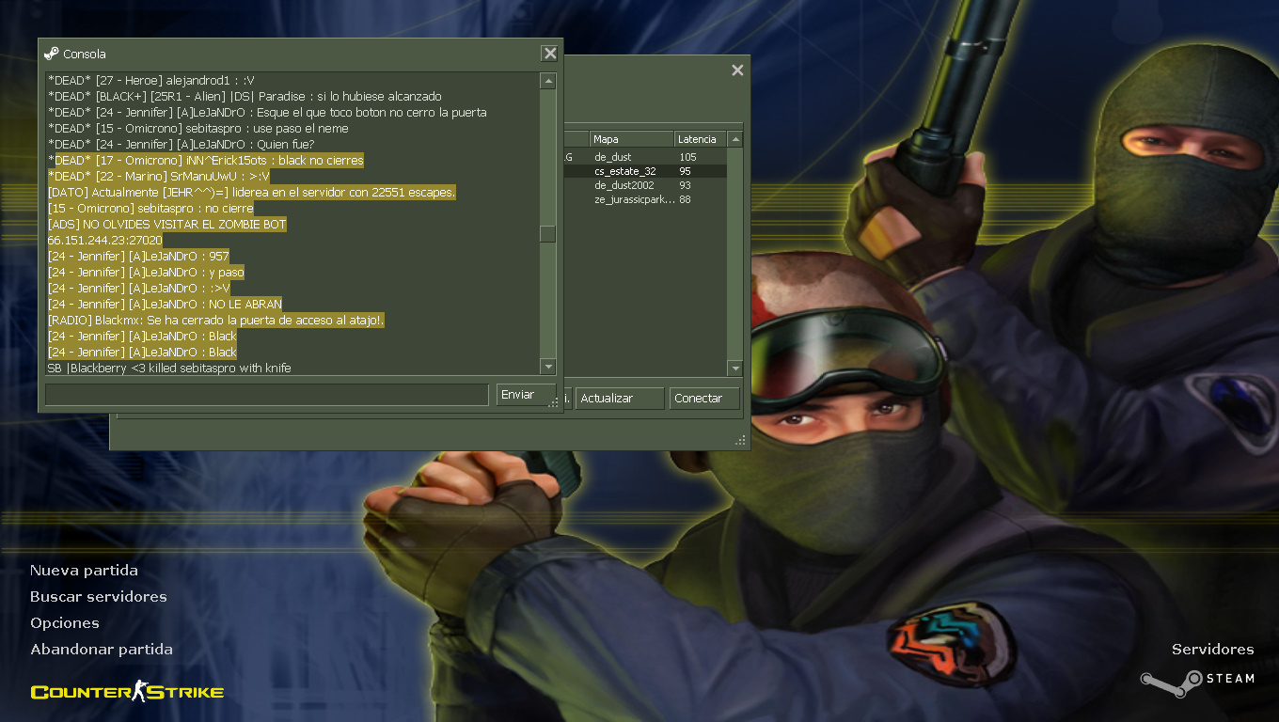This screenshot has height=722, width=1279.
Task: Click the Counter-Strike logo
Action: [127, 693]
